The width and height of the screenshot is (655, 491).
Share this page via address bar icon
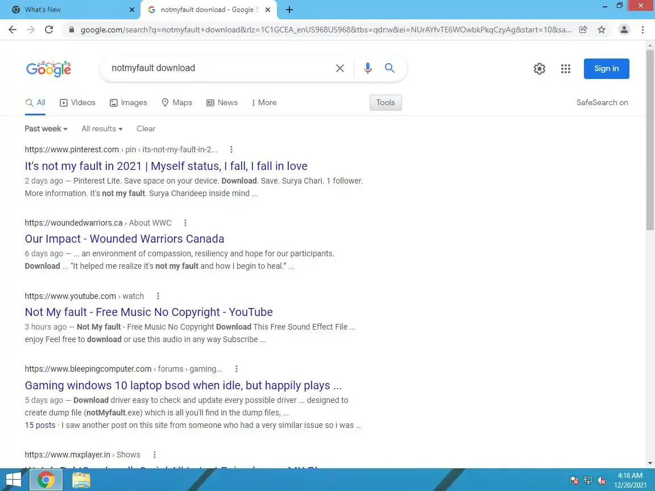pyautogui.click(x=583, y=30)
